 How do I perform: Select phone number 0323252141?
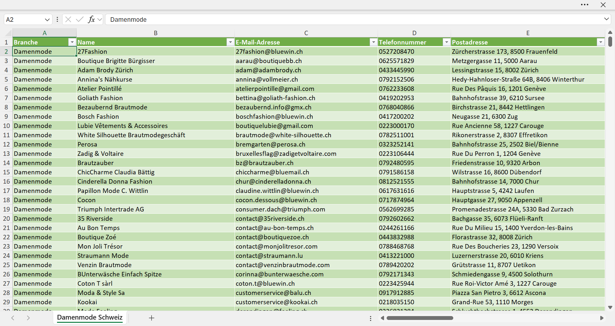click(x=414, y=144)
